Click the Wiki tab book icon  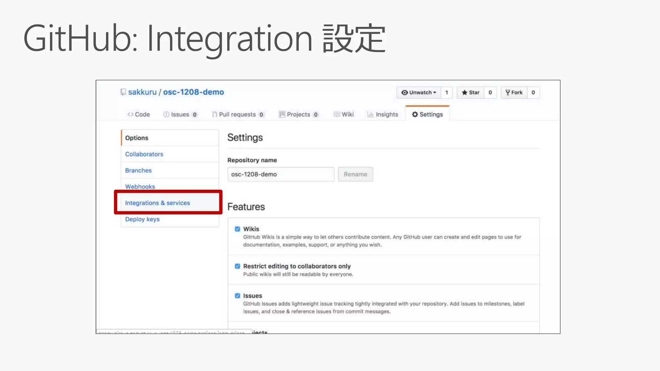(x=337, y=114)
